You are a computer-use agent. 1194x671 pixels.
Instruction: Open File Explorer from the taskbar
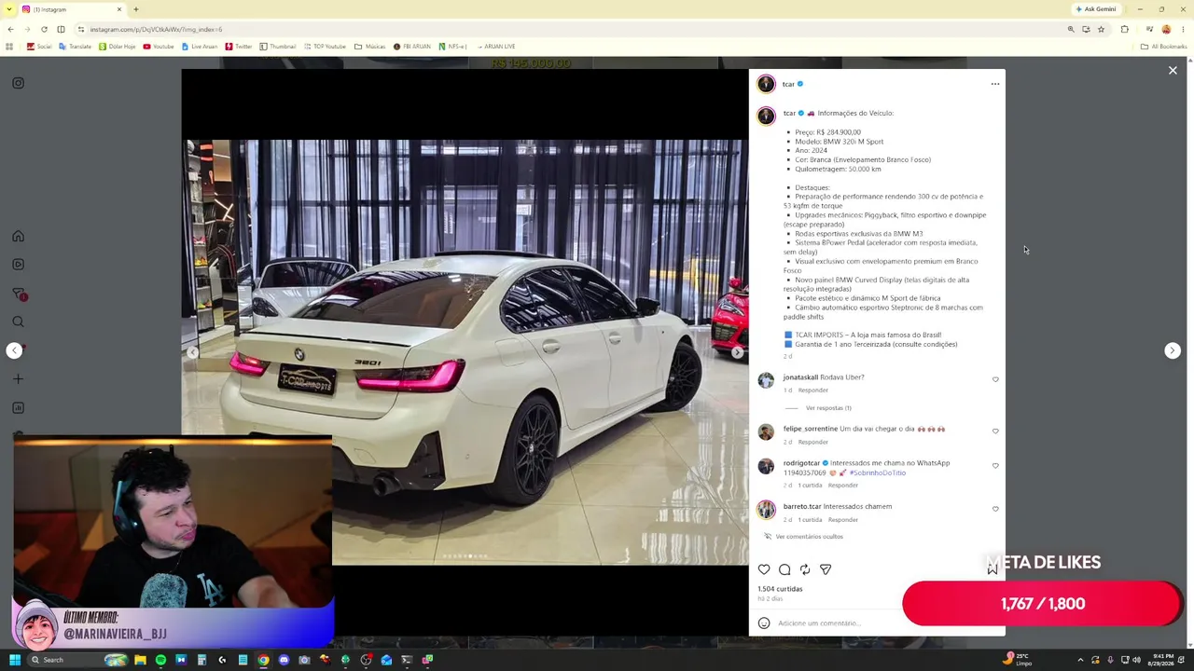(140, 660)
